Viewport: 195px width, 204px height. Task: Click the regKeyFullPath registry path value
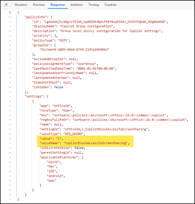coord(130,120)
